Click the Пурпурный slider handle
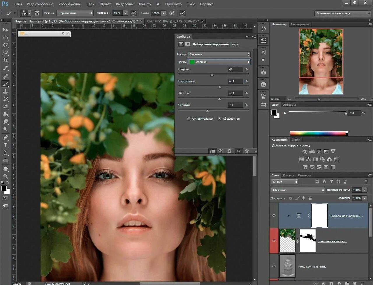The width and height of the screenshot is (373, 285). coord(220,87)
